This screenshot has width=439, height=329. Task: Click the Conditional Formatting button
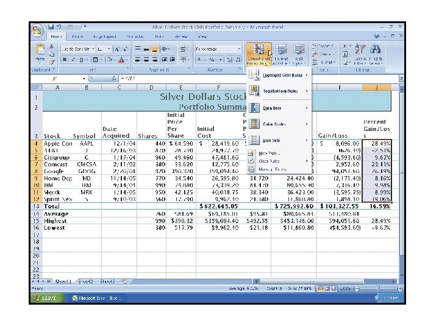click(x=259, y=54)
